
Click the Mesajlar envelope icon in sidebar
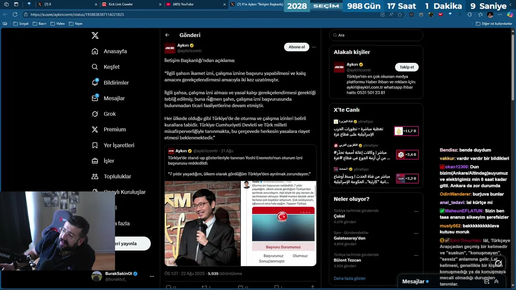pos(95,98)
